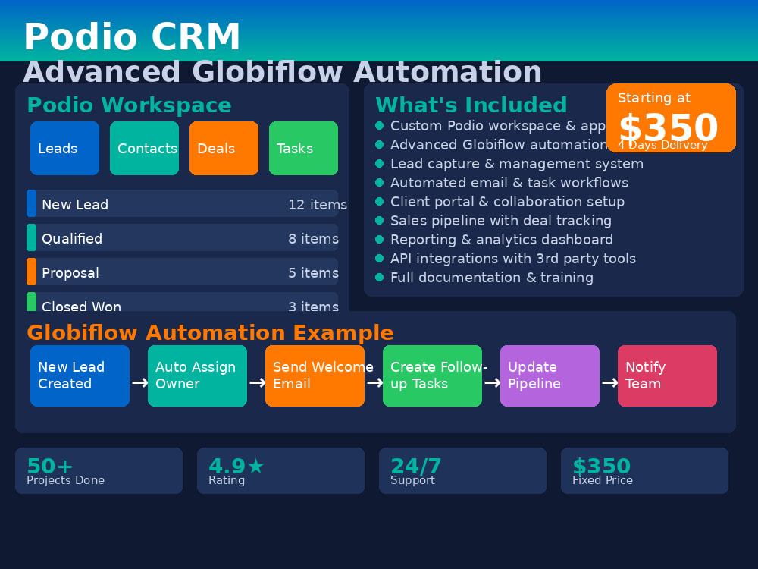This screenshot has width=758, height=569.
Task: Select the New Lead pipeline row
Action: 182,203
